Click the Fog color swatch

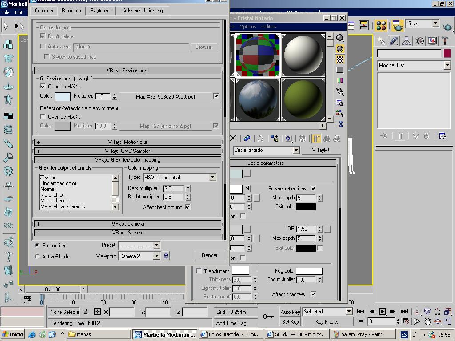click(309, 271)
